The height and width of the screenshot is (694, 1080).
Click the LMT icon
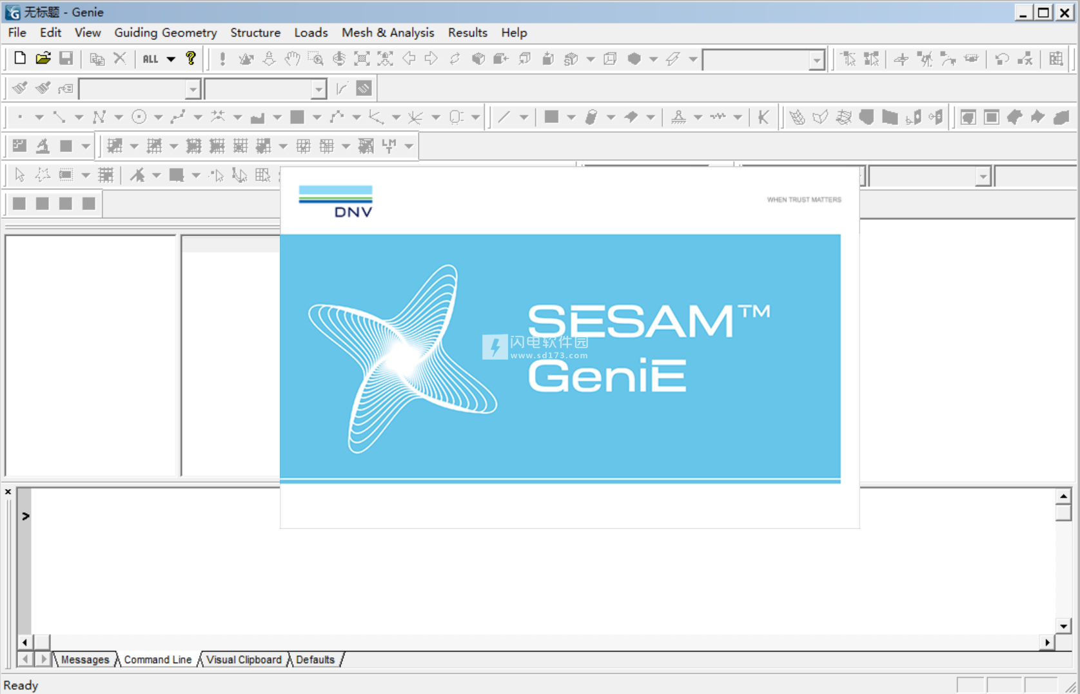[x=389, y=146]
